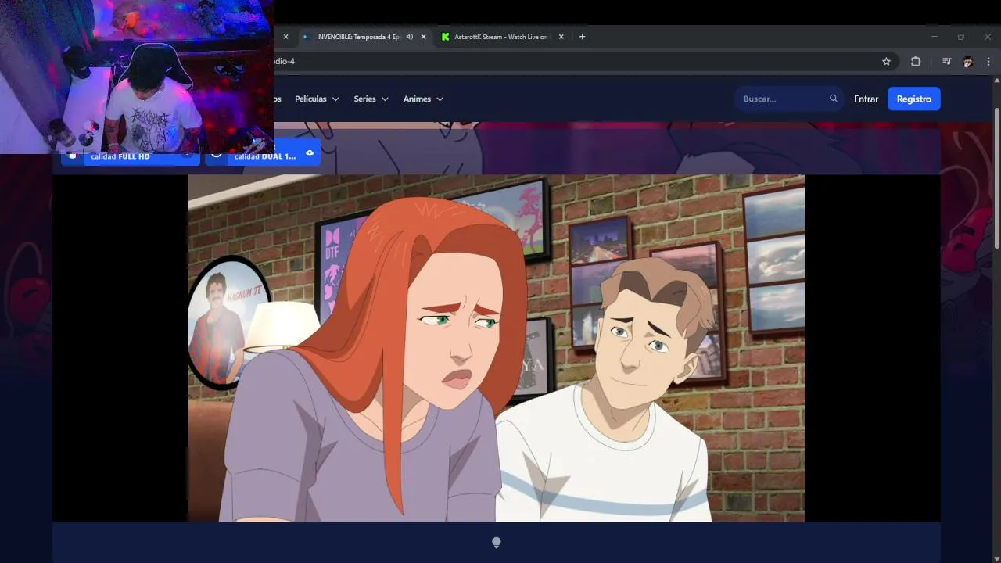The width and height of the screenshot is (1001, 563).
Task: Close the AstarottK Stream tab
Action: coord(561,37)
